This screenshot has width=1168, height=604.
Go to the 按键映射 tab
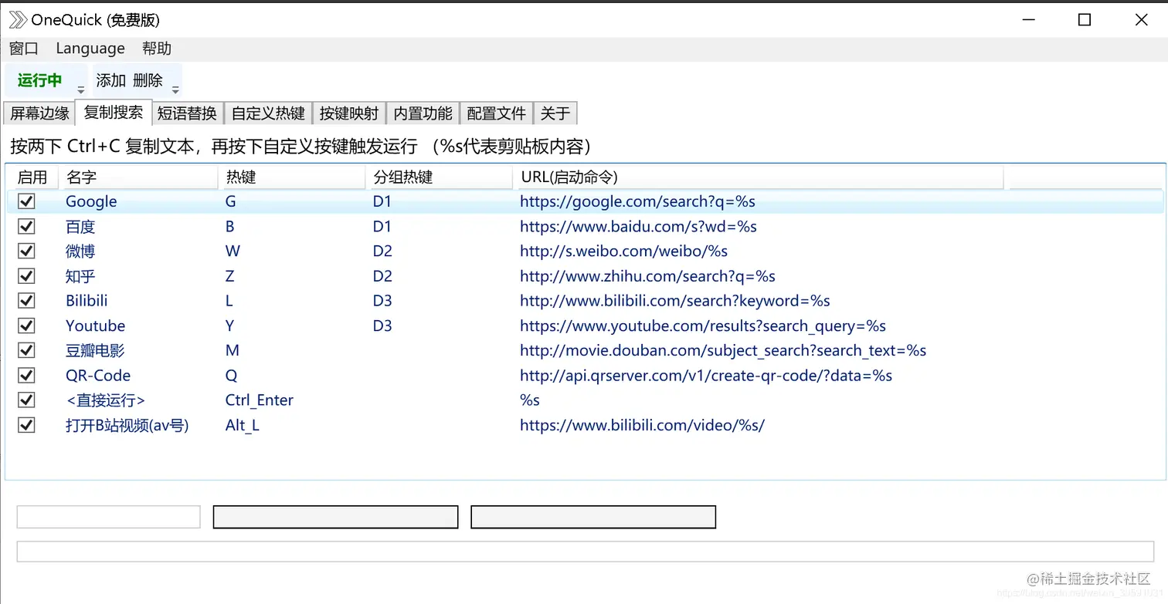[x=349, y=113]
